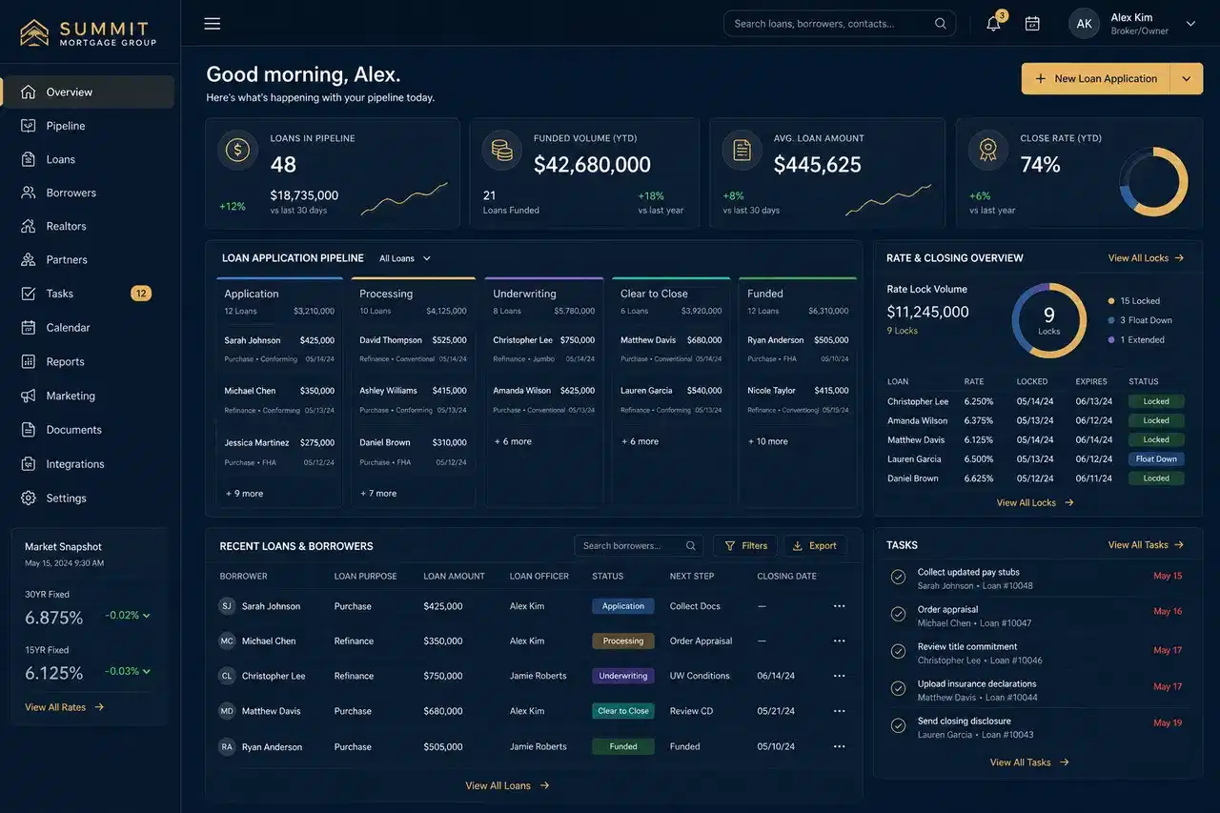Click the Integrations sidebar icon
The image size is (1220, 813).
point(29,464)
